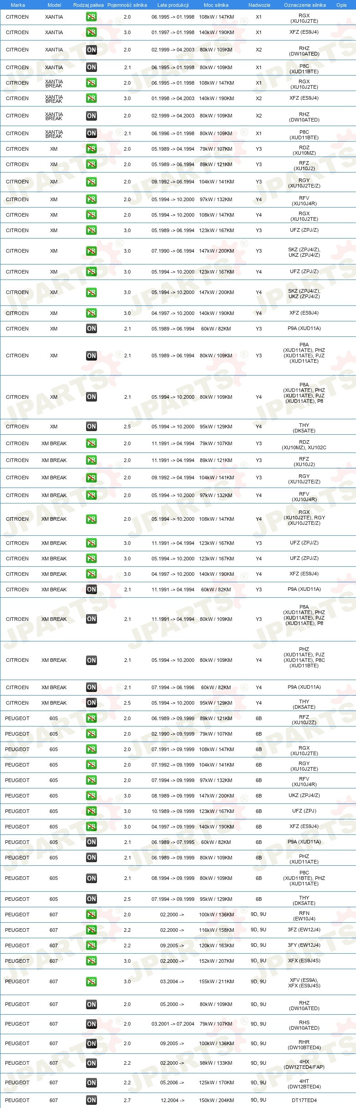The height and width of the screenshot is (1108, 356).
Task: Click the diesel ON icon in the Xantia P8C 06.1995 row
Action: coord(92,67)
